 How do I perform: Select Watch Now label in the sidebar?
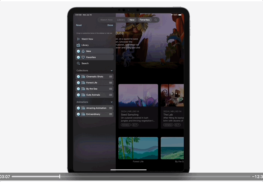tap(87, 39)
